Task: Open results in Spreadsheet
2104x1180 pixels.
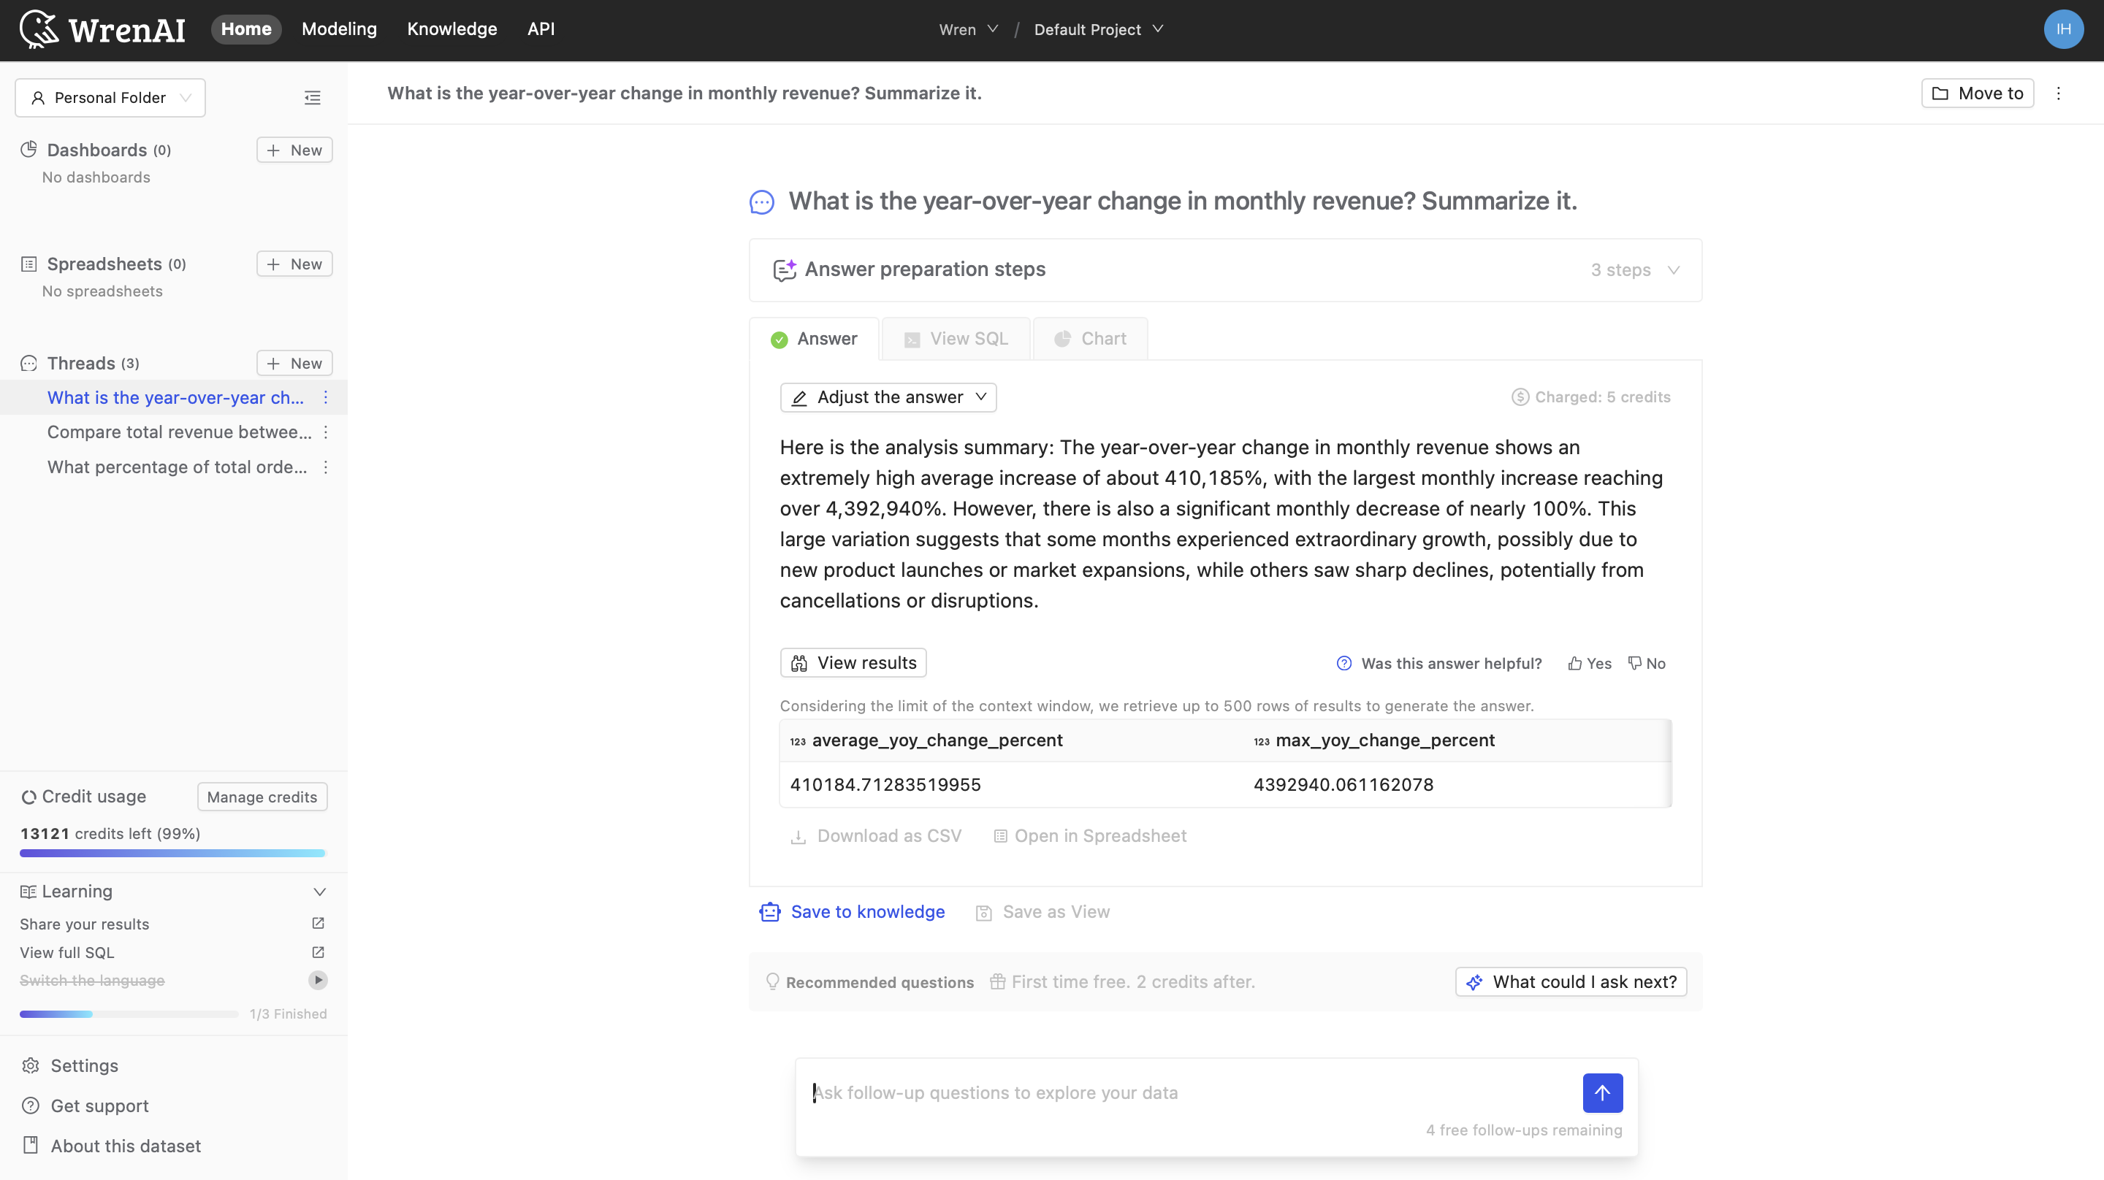Action: pos(1089,835)
